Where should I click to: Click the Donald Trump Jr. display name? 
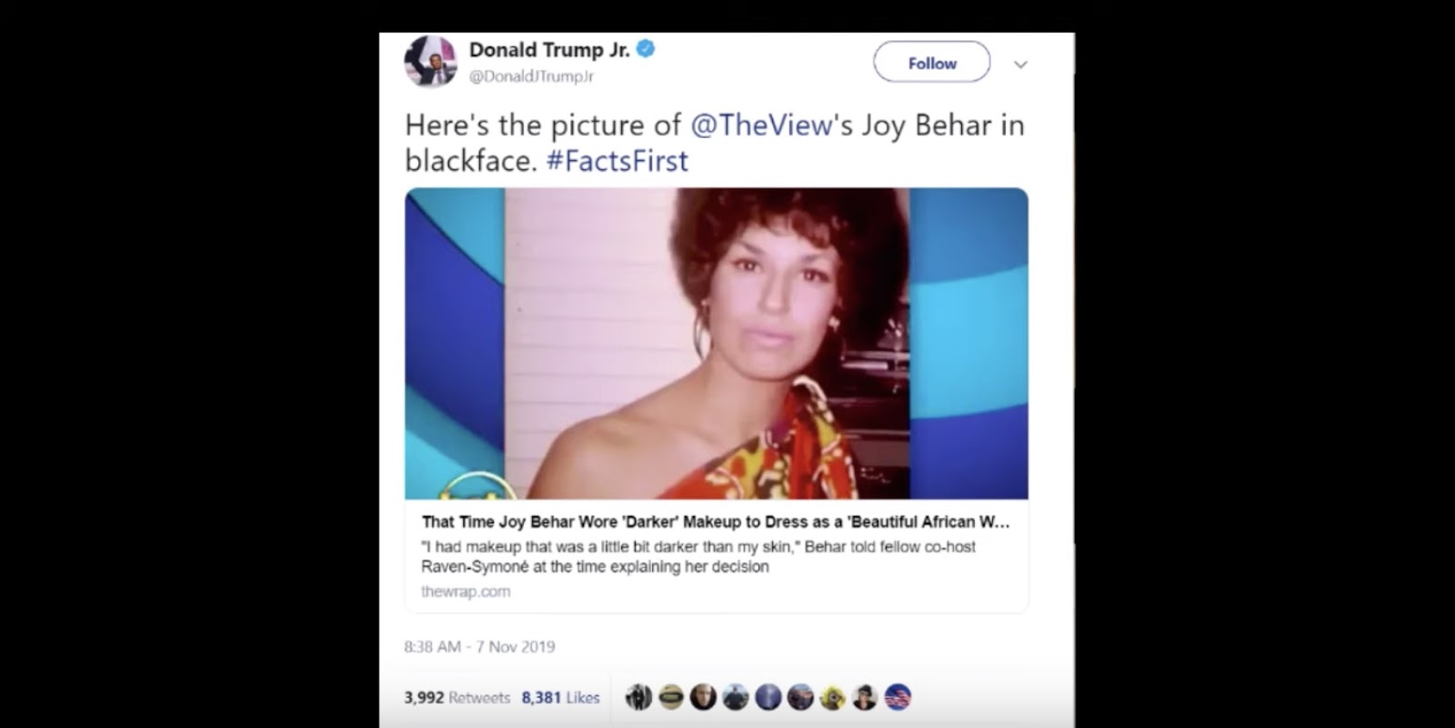click(549, 50)
